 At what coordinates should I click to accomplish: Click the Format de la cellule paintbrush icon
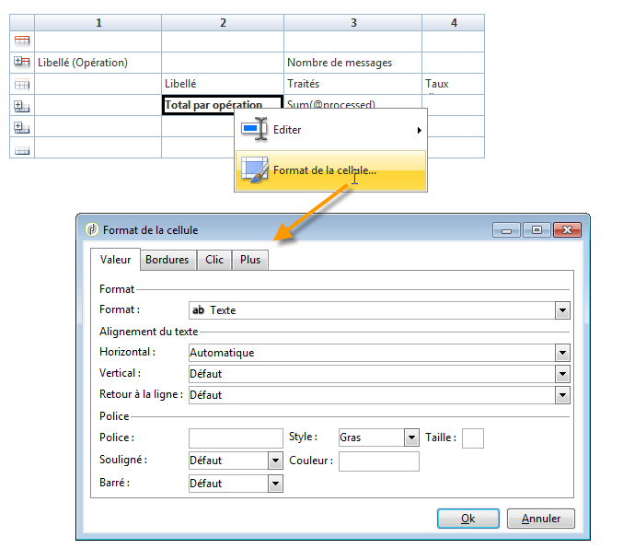(254, 170)
